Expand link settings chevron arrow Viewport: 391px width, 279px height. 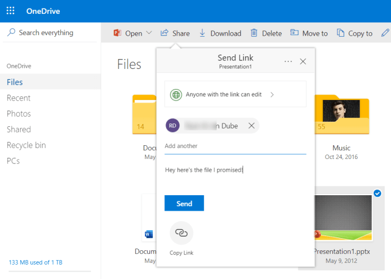[x=272, y=95]
